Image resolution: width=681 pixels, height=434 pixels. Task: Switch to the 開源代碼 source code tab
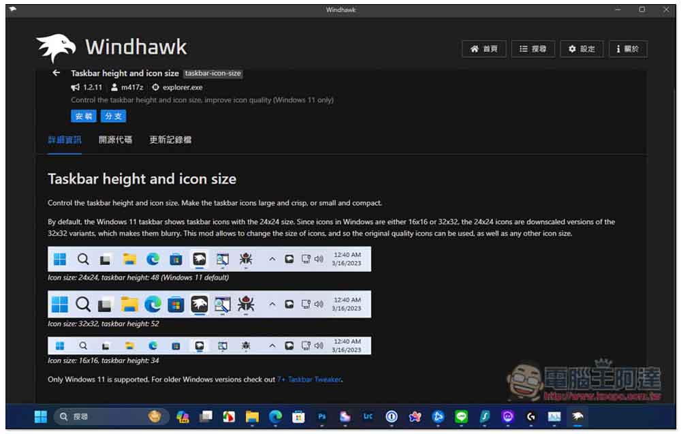(x=115, y=140)
